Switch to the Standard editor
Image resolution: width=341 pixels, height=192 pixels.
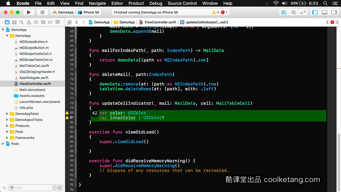(x=284, y=12)
